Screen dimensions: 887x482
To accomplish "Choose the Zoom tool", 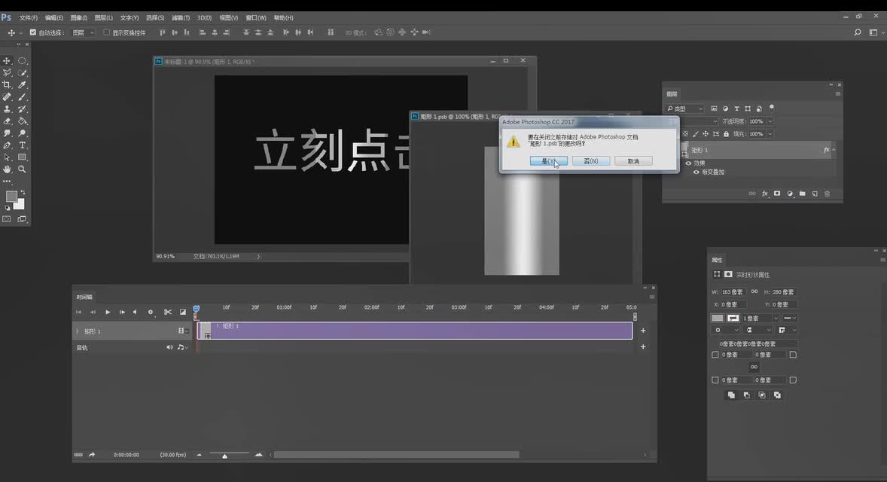I will pos(20,169).
